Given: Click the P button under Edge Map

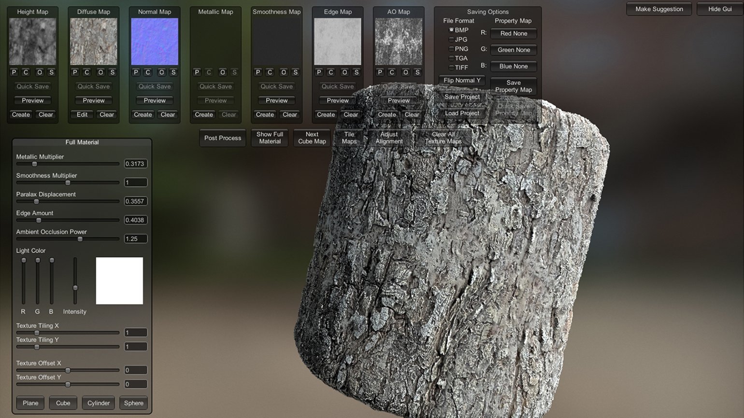Looking at the screenshot, I should click(319, 72).
